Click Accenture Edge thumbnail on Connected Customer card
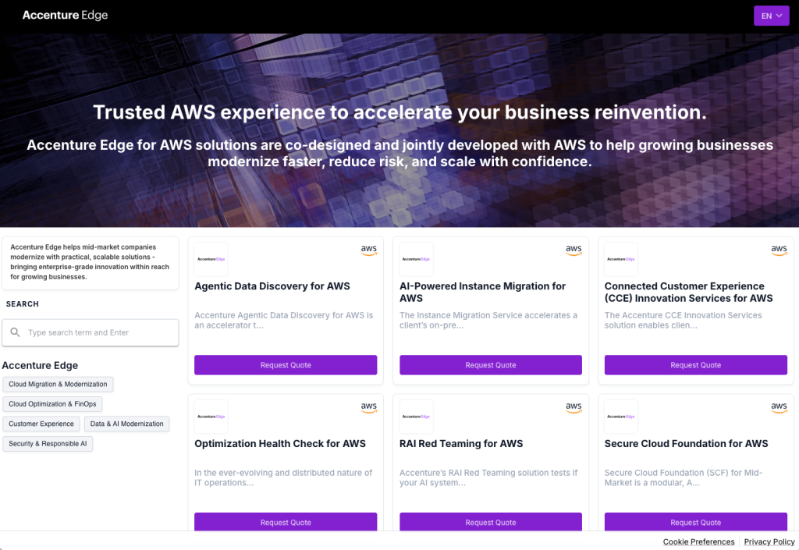This screenshot has width=799, height=550. coord(620,259)
